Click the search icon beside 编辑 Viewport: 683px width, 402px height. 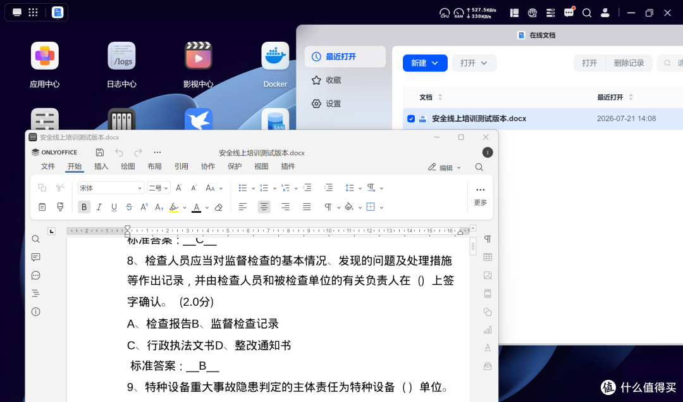click(x=479, y=167)
